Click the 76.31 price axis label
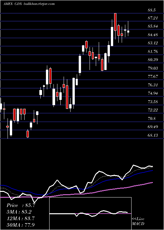 click(x=153, y=85)
